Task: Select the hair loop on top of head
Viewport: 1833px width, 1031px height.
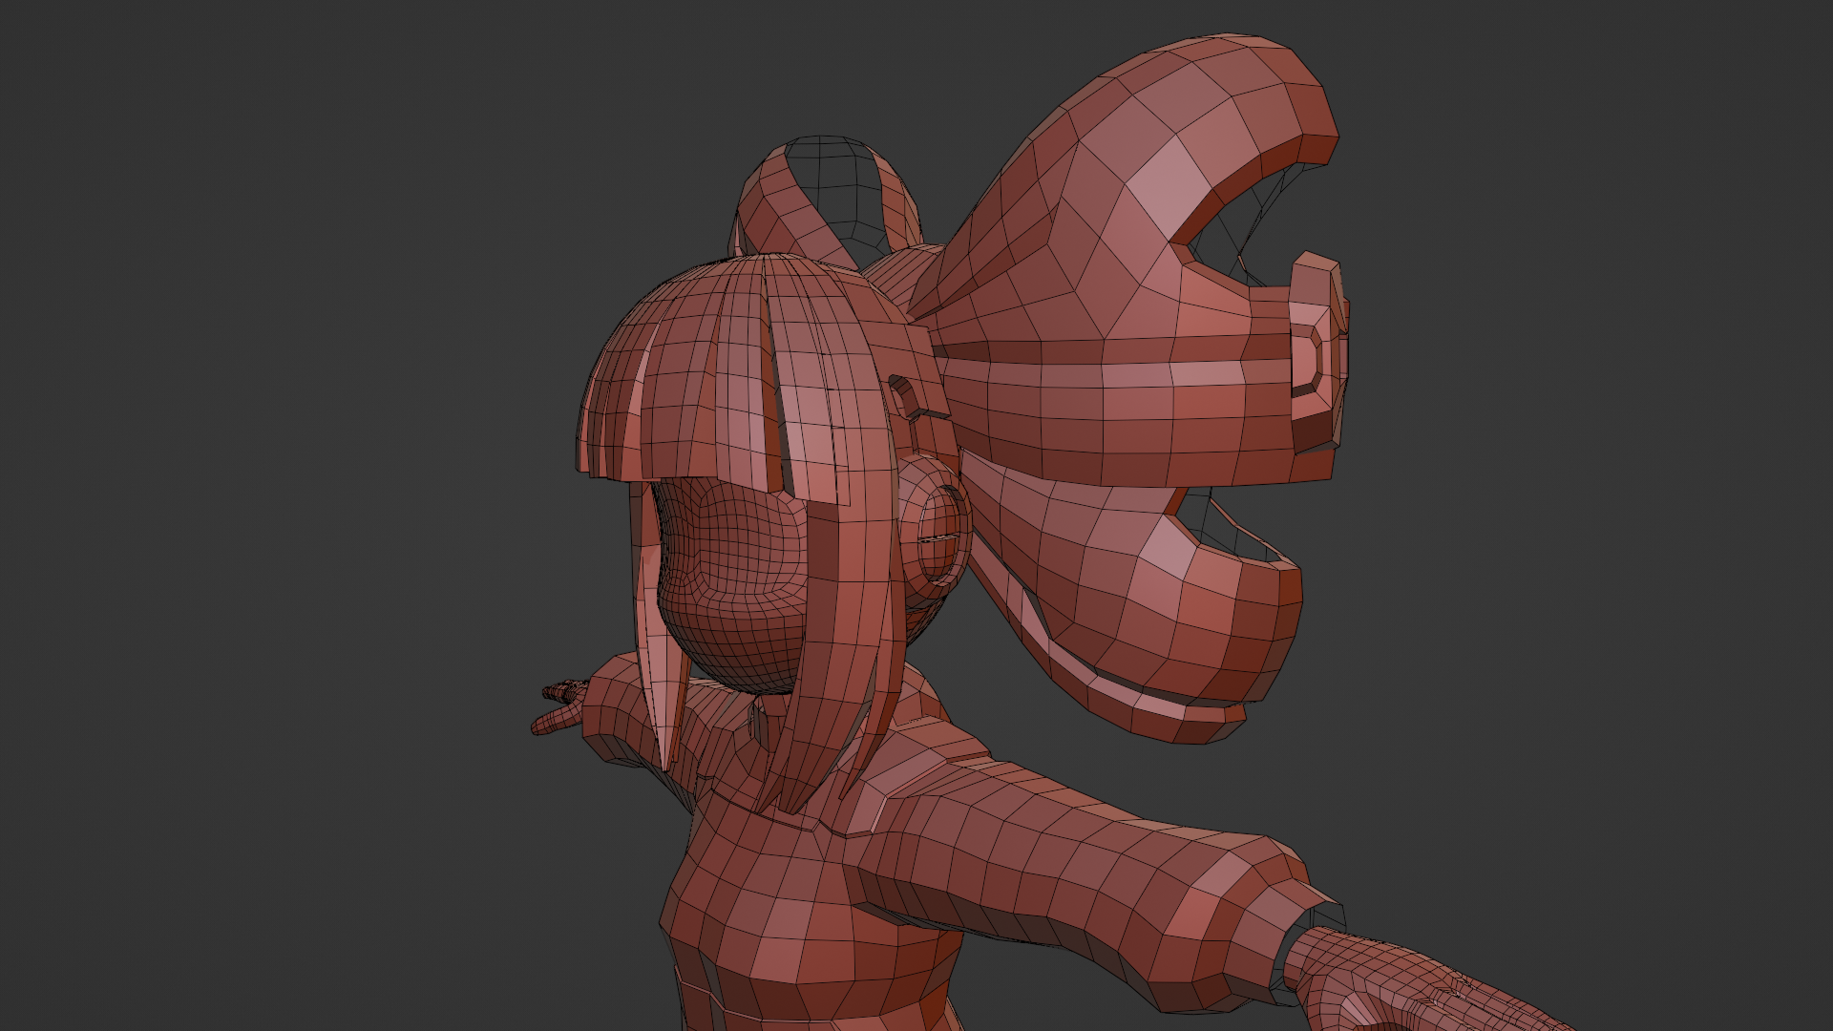Action: coord(797,205)
